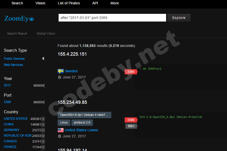This screenshot has height=151, width=227.
Task: Select Web Services search type
Action: tap(13, 65)
